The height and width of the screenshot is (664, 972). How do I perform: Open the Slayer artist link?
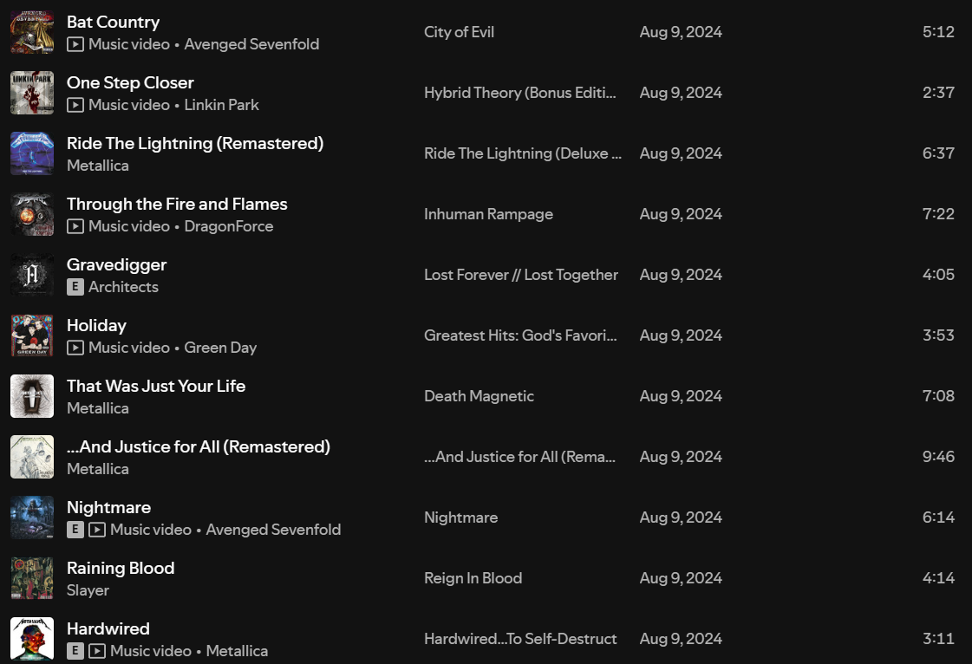point(88,590)
